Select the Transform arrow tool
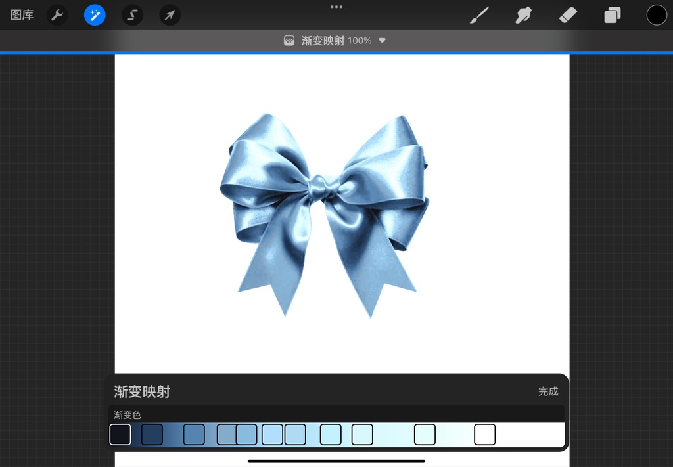The image size is (673, 467). [x=170, y=14]
